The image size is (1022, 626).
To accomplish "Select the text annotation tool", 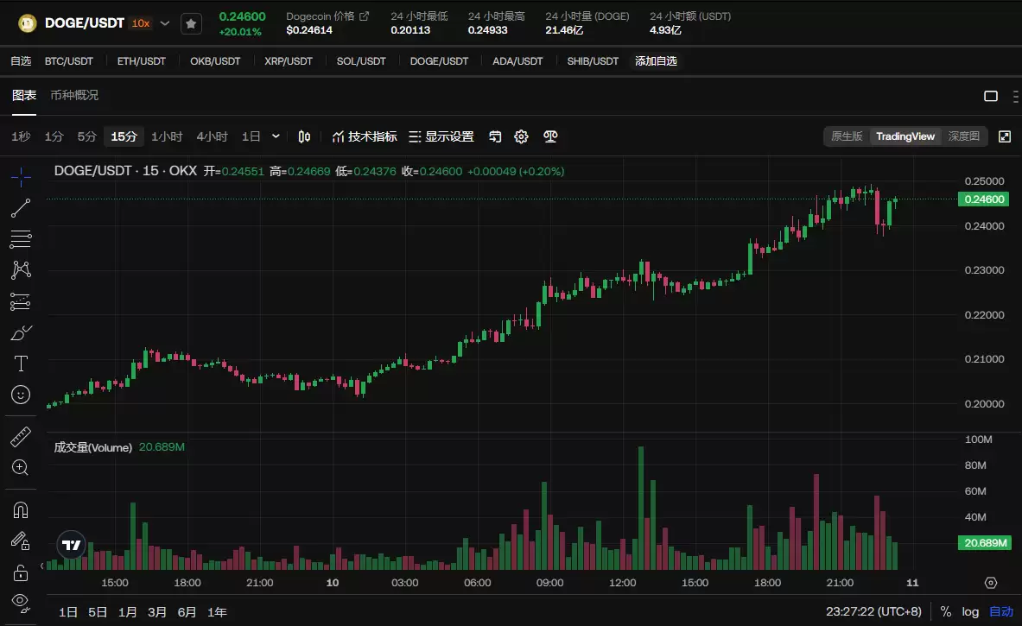I will tap(20, 364).
